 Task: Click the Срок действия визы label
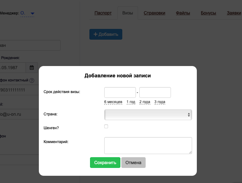[x=62, y=92]
